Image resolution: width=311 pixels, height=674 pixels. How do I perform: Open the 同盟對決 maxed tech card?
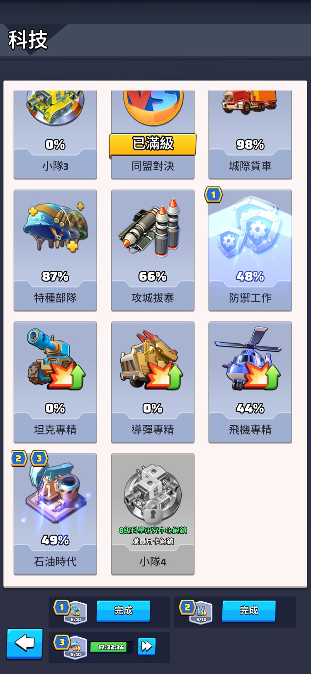153,135
